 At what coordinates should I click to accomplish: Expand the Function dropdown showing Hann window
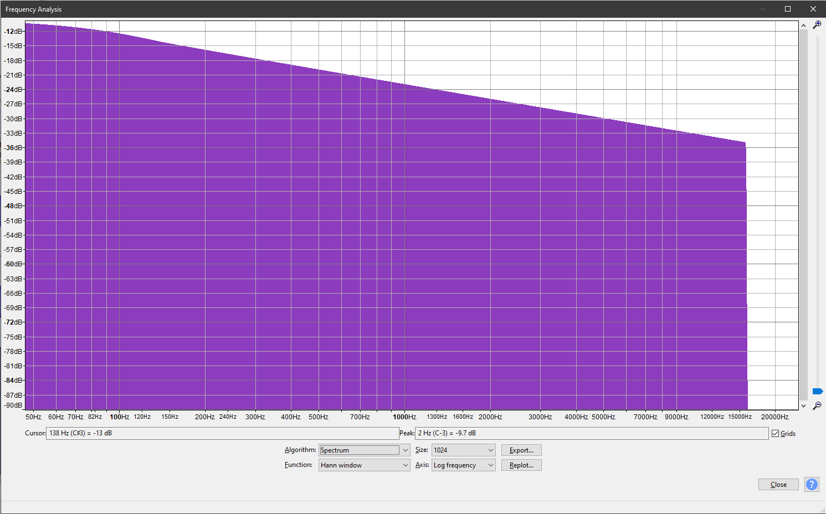point(364,465)
